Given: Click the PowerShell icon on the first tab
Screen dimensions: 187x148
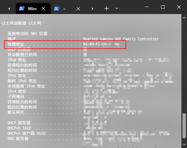Looking at the screenshot, I should coord(22,9).
